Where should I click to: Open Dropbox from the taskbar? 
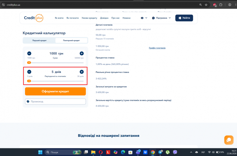click(x=145, y=152)
